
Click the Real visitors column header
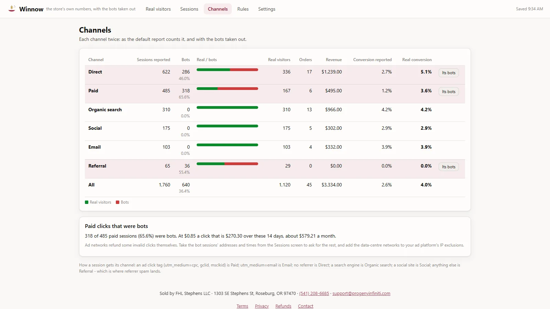point(279,60)
